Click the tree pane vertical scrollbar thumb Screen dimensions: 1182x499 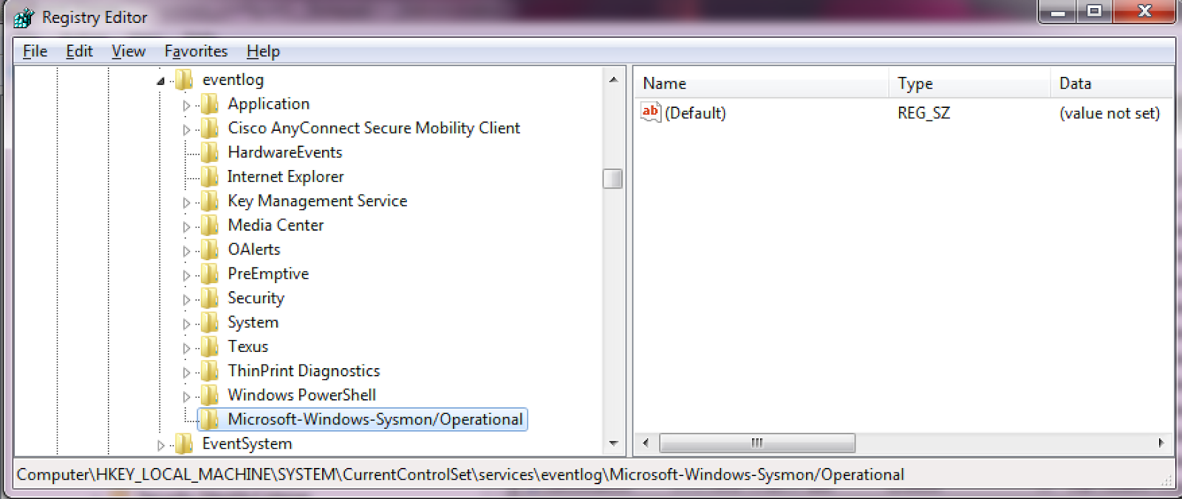612,179
